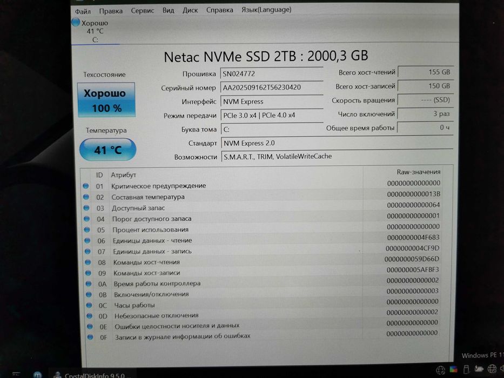Click raw value 000000005AFBF3
Viewport: 504px width, 378px height.
[413, 269]
